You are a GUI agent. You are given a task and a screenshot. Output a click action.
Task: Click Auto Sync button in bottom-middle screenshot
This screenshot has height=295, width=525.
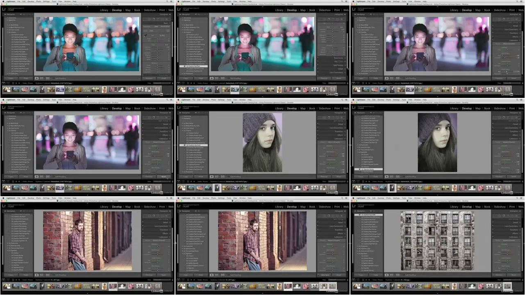[324, 275]
